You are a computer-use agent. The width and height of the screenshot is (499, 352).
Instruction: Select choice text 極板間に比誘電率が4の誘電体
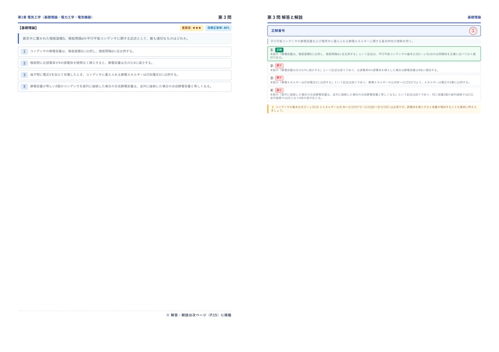92,63
